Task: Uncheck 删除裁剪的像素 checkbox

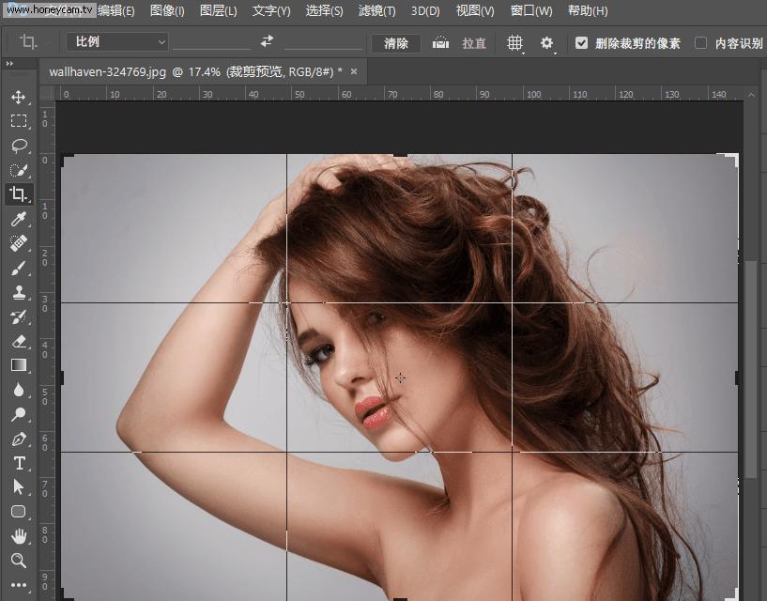Action: 582,43
